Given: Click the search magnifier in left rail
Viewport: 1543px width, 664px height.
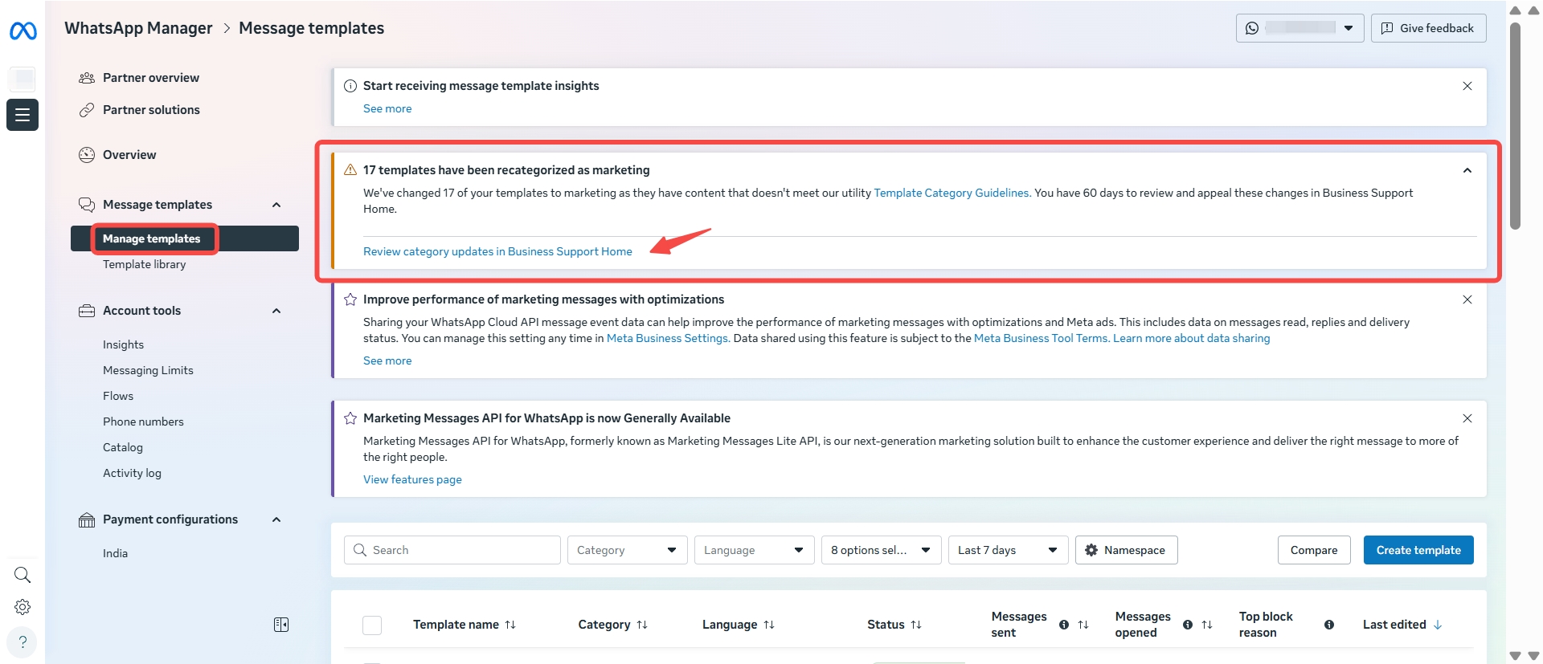Looking at the screenshot, I should tap(23, 575).
